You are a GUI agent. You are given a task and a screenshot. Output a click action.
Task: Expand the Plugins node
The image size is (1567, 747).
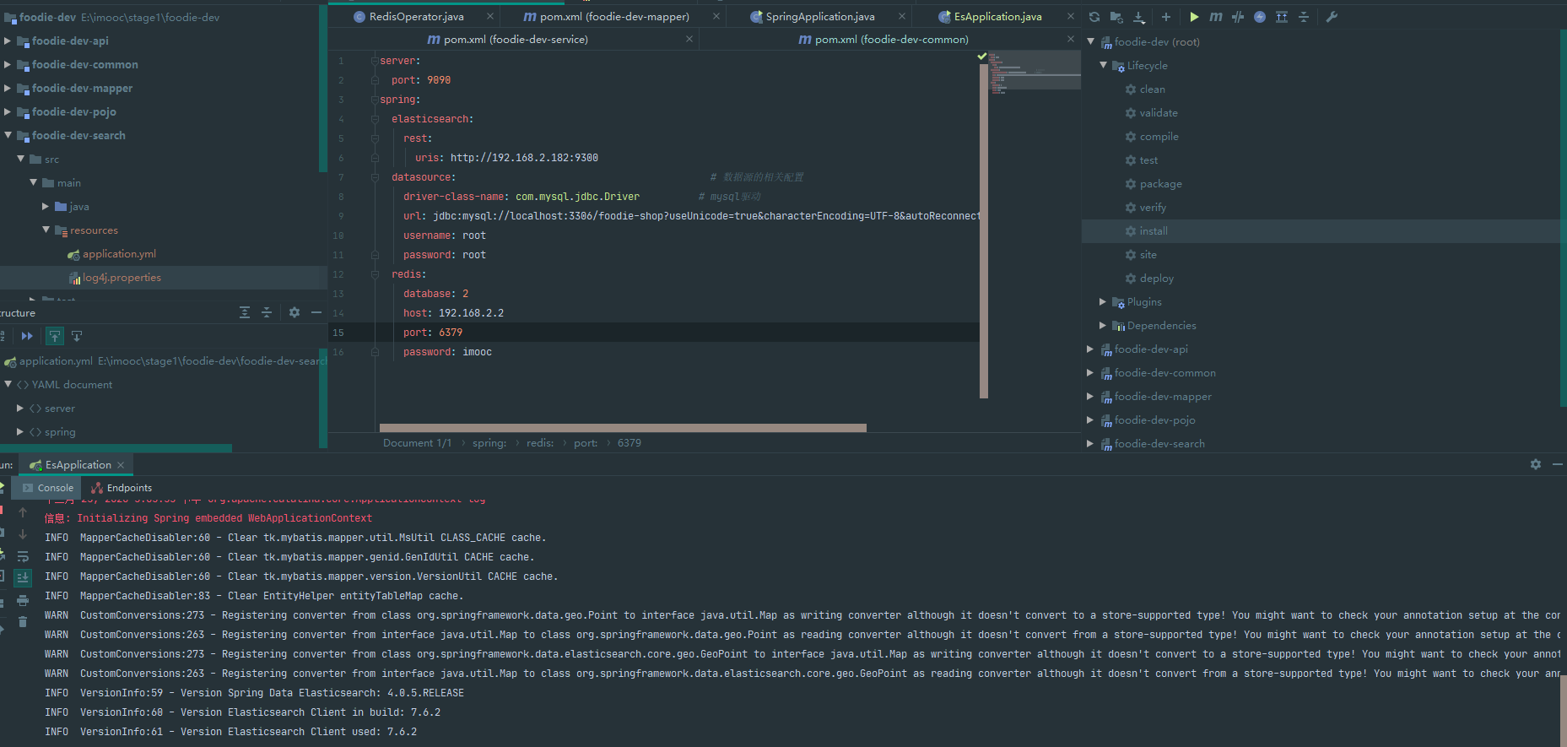[1103, 301]
